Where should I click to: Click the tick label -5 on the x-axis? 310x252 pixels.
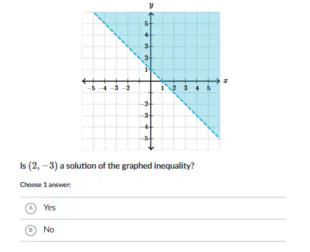[91, 88]
